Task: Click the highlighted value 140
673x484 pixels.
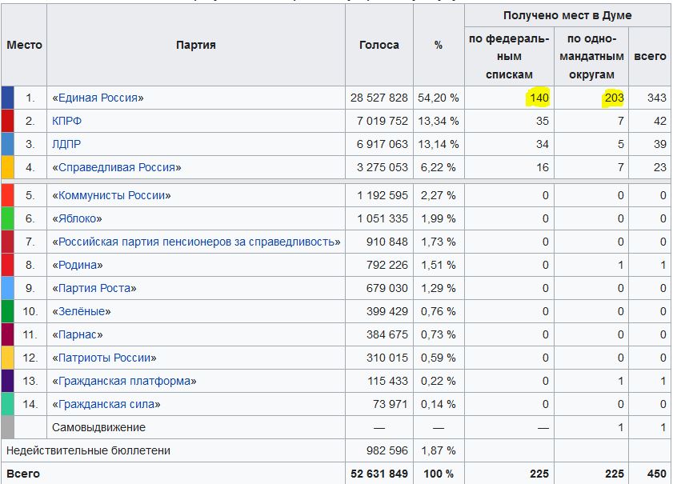Action: pos(539,98)
